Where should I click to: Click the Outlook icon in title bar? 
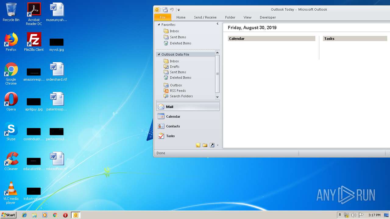157,10
